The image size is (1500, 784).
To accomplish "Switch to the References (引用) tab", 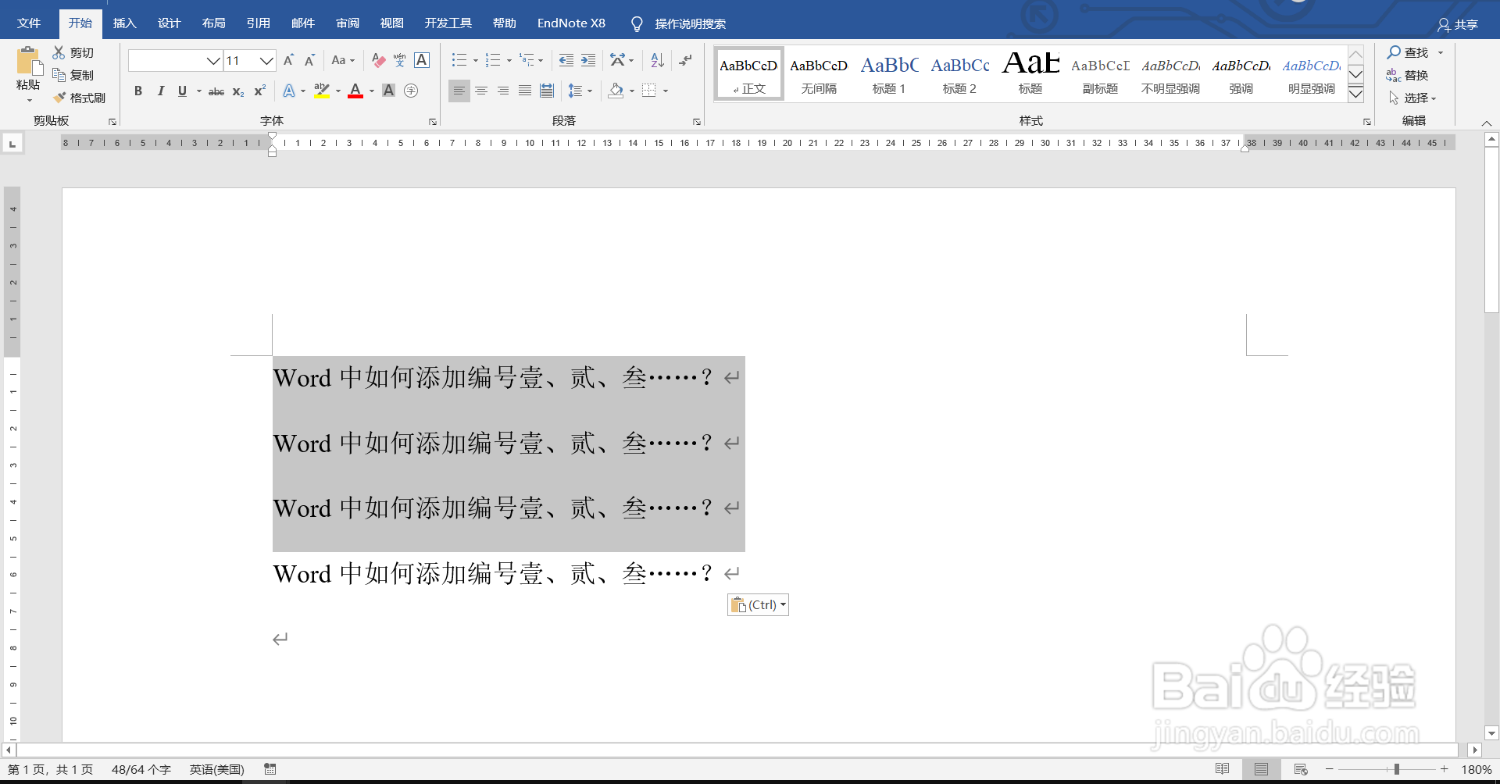I will (x=258, y=23).
